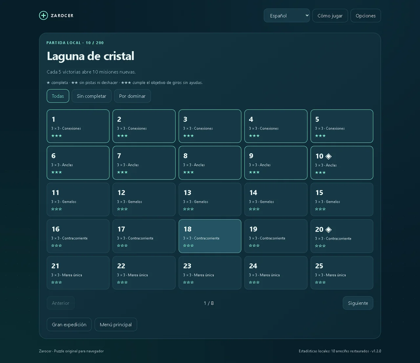The height and width of the screenshot is (363, 420).
Task: Open the Cómo jugar help
Action: (x=330, y=16)
